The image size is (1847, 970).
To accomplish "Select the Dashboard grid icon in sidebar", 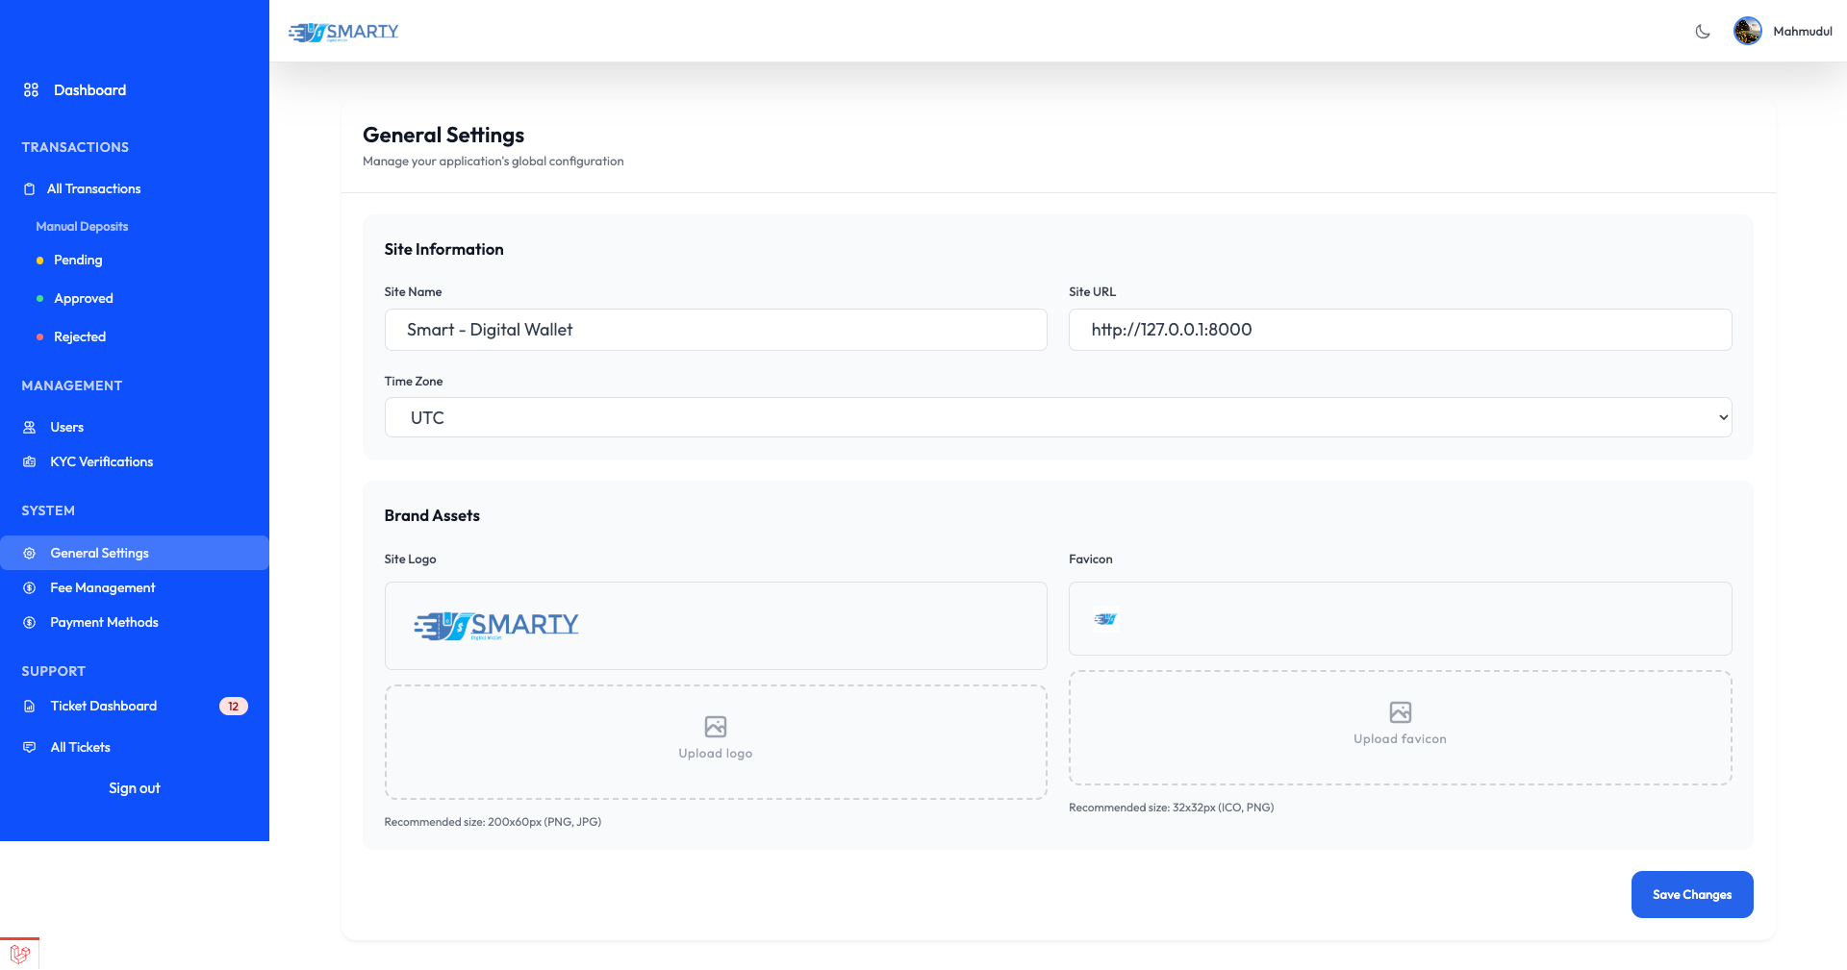I will [x=31, y=89].
